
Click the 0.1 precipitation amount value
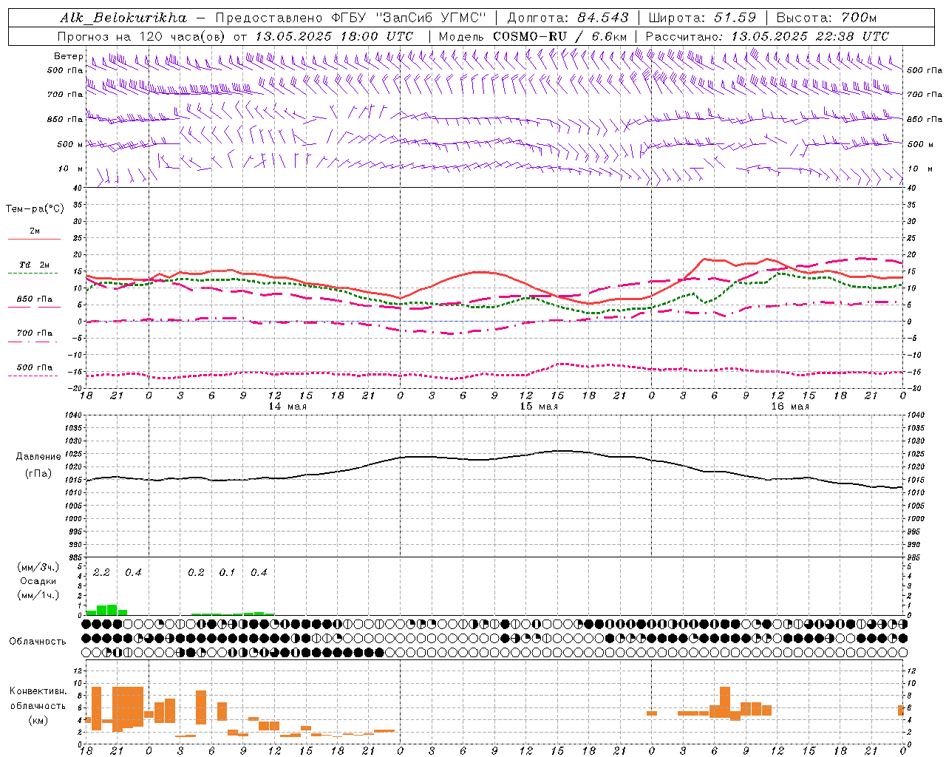[x=227, y=572]
